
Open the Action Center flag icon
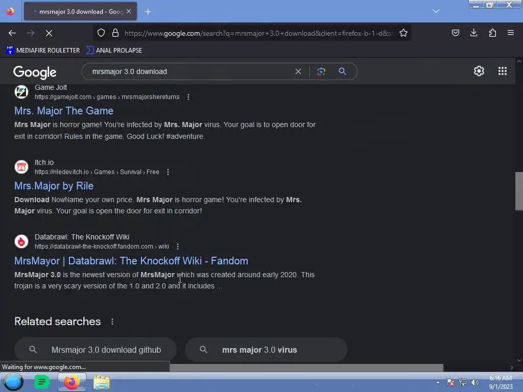[450, 382]
